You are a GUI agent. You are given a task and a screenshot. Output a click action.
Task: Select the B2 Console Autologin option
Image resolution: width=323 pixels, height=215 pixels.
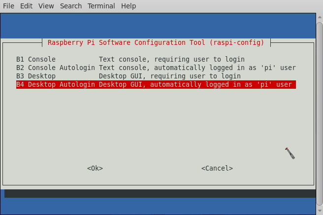pos(156,68)
